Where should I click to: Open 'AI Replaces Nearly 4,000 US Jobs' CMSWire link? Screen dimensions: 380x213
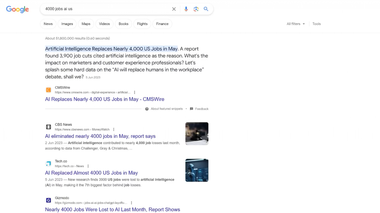[x=104, y=99]
